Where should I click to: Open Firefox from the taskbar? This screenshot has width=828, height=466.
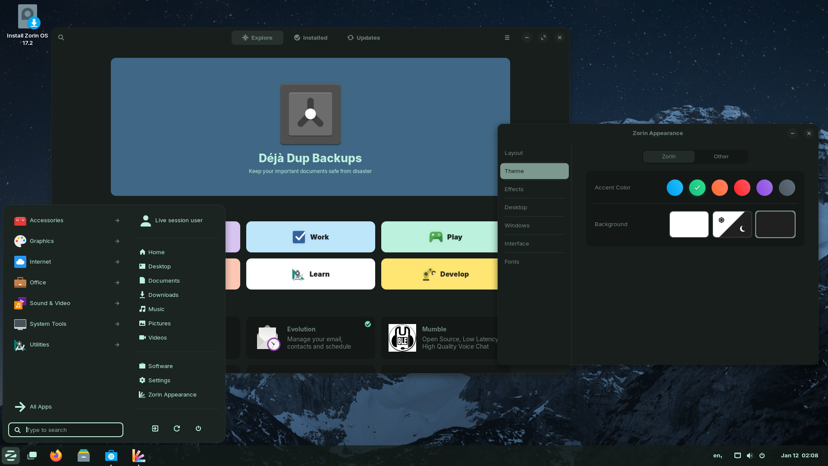pyautogui.click(x=56, y=456)
